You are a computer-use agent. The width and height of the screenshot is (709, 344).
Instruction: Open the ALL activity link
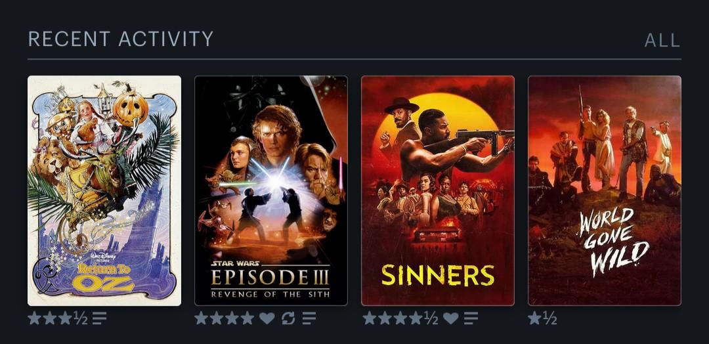tap(662, 40)
